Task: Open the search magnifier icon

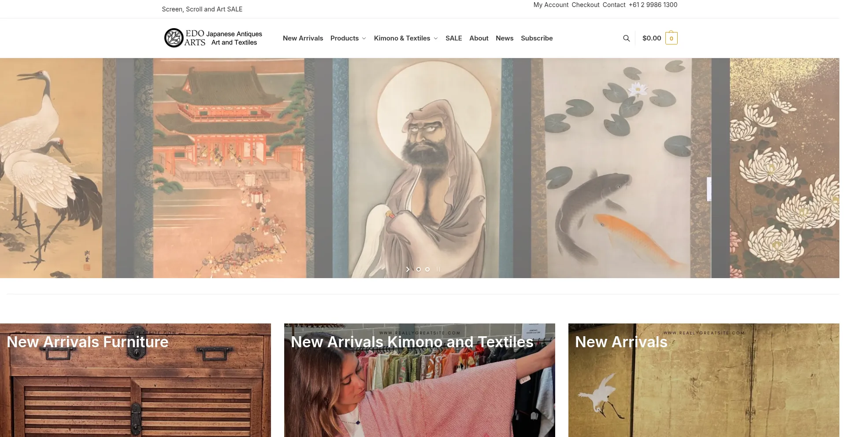Action: (626, 38)
